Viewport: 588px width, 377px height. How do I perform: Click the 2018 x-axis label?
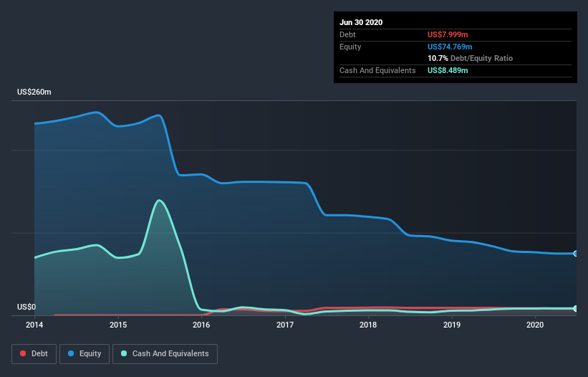pos(368,325)
